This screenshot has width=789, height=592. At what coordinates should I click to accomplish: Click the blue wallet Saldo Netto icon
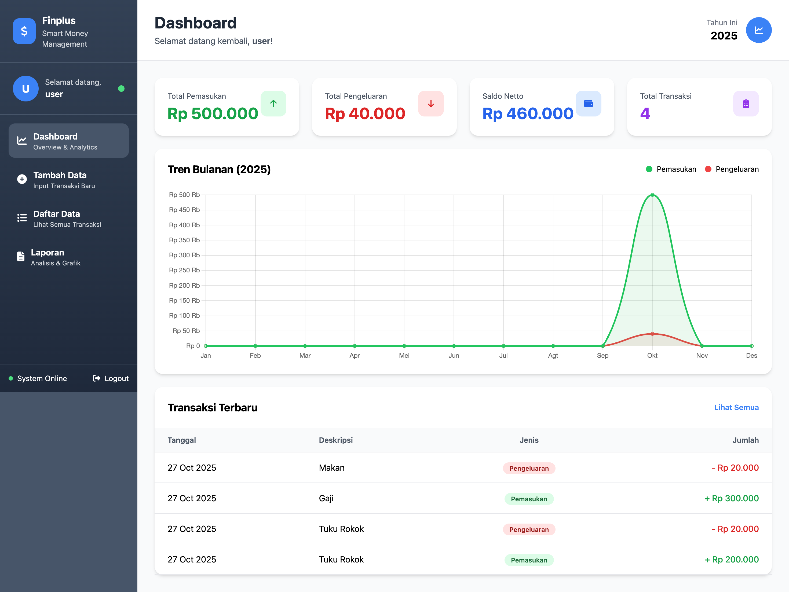(x=588, y=103)
